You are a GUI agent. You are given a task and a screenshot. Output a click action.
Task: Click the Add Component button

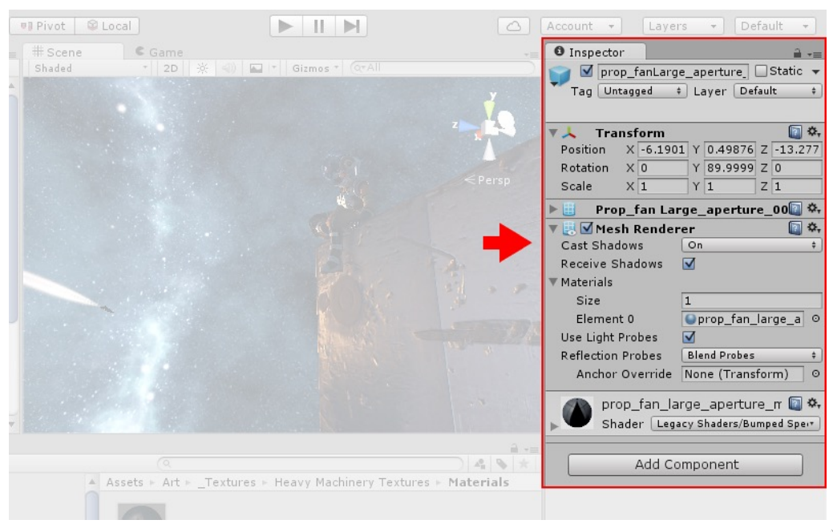(x=685, y=465)
